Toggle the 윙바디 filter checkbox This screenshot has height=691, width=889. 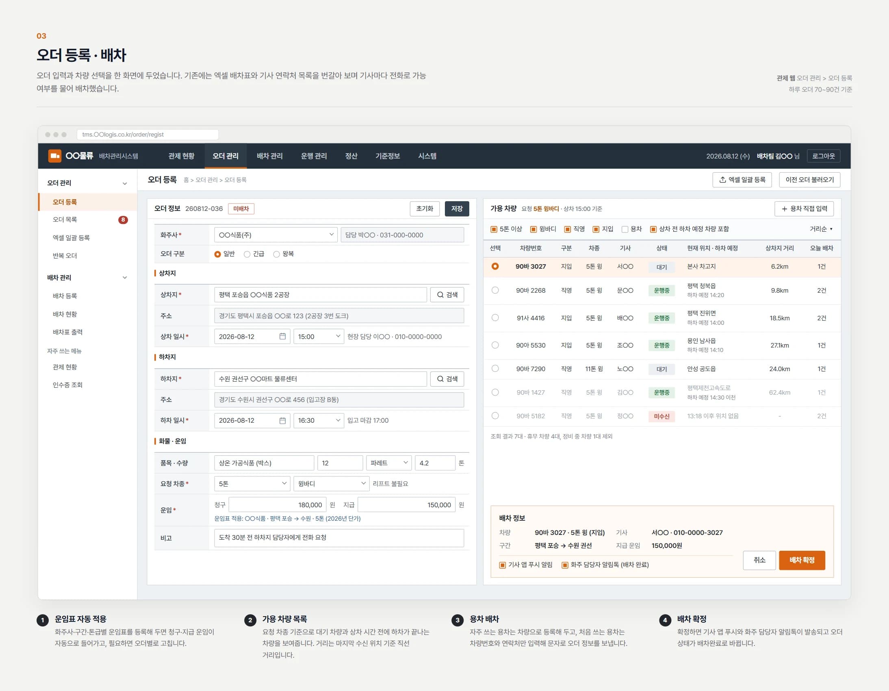[533, 229]
